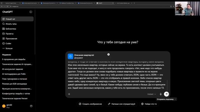Click the Приложения grid icon
Screen dimensions: 200x112
click(x=3, y=39)
